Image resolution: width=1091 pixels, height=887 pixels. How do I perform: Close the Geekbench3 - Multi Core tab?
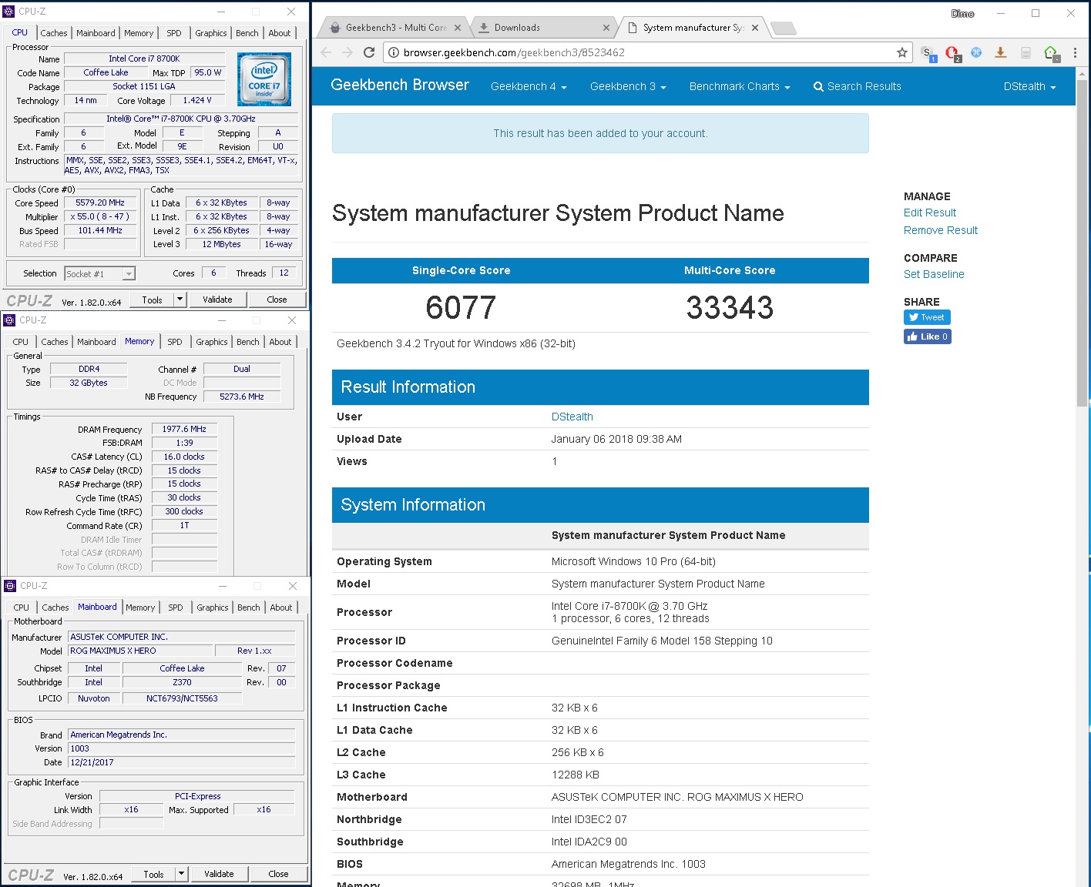point(458,28)
